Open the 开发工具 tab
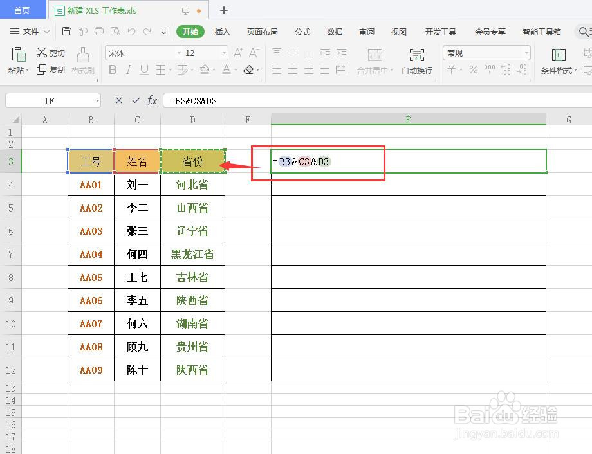 [x=441, y=32]
